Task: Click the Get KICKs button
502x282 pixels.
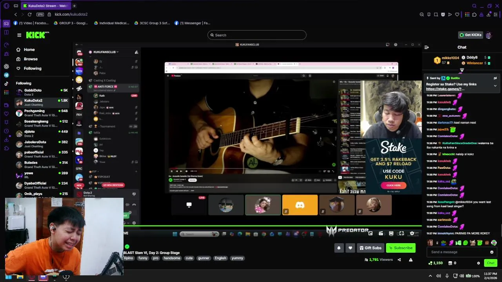Action: click(470, 35)
